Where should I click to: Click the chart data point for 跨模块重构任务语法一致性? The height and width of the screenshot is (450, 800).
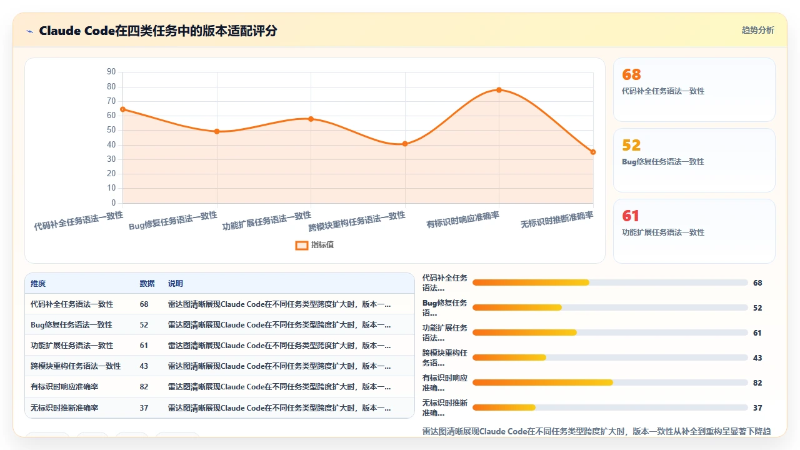(x=405, y=144)
